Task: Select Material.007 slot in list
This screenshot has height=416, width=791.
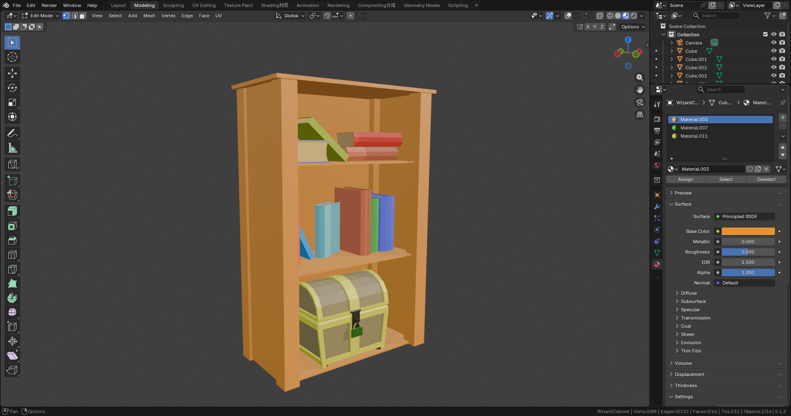Action: pos(720,128)
